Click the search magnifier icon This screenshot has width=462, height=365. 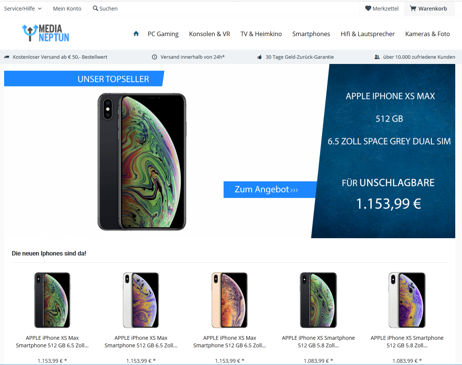[95, 8]
